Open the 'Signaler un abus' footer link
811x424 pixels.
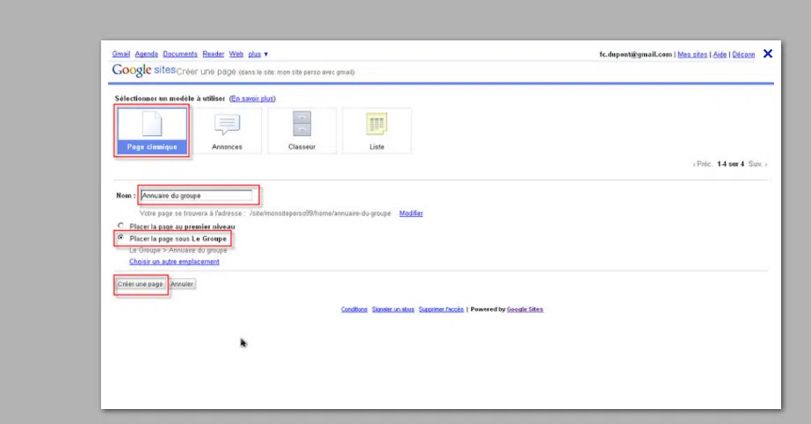pyautogui.click(x=393, y=309)
